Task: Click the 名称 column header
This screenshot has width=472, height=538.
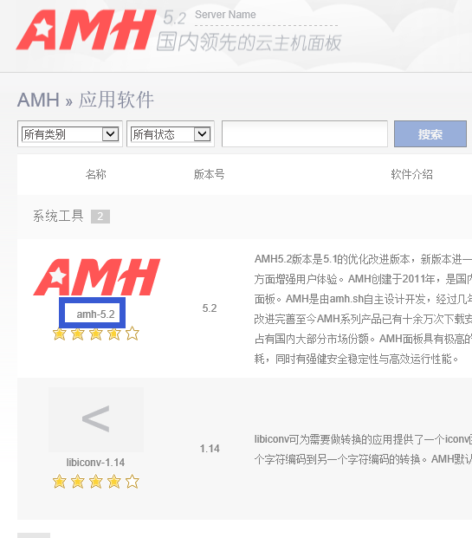Action: point(96,174)
